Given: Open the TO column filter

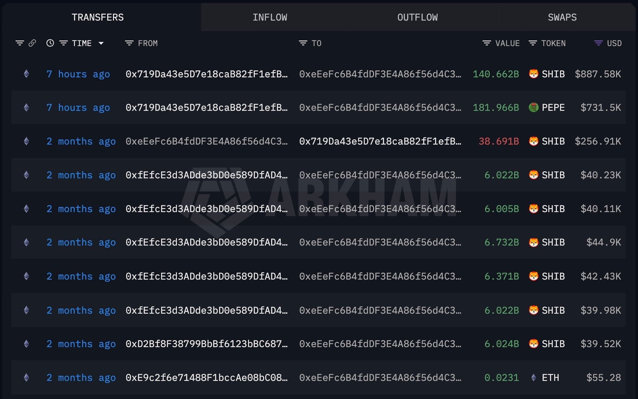Looking at the screenshot, I should pyautogui.click(x=303, y=43).
